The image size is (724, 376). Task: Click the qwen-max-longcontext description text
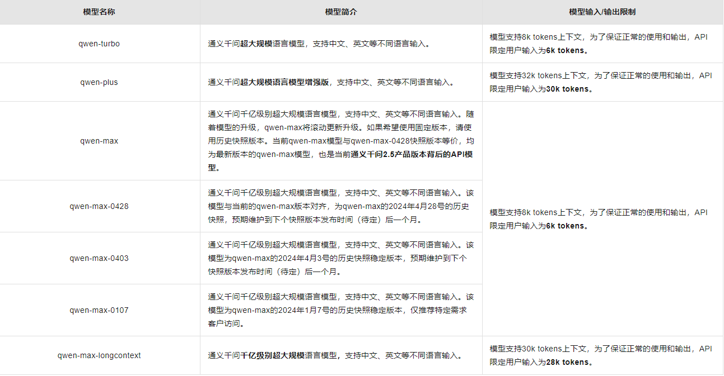click(335, 355)
